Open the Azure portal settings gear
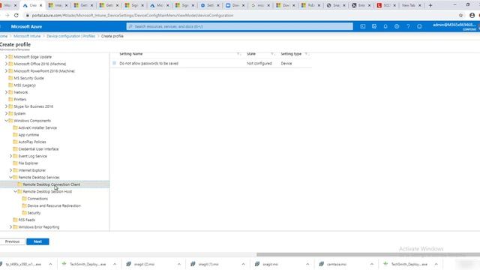 (397, 27)
